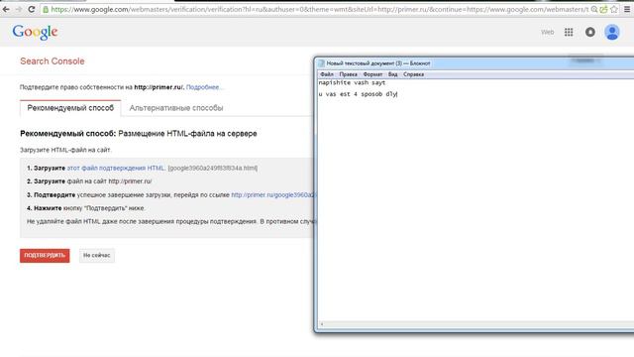Click the http://primer.ru/ bold site address
This screenshot has width=634, height=357.
tap(158, 87)
